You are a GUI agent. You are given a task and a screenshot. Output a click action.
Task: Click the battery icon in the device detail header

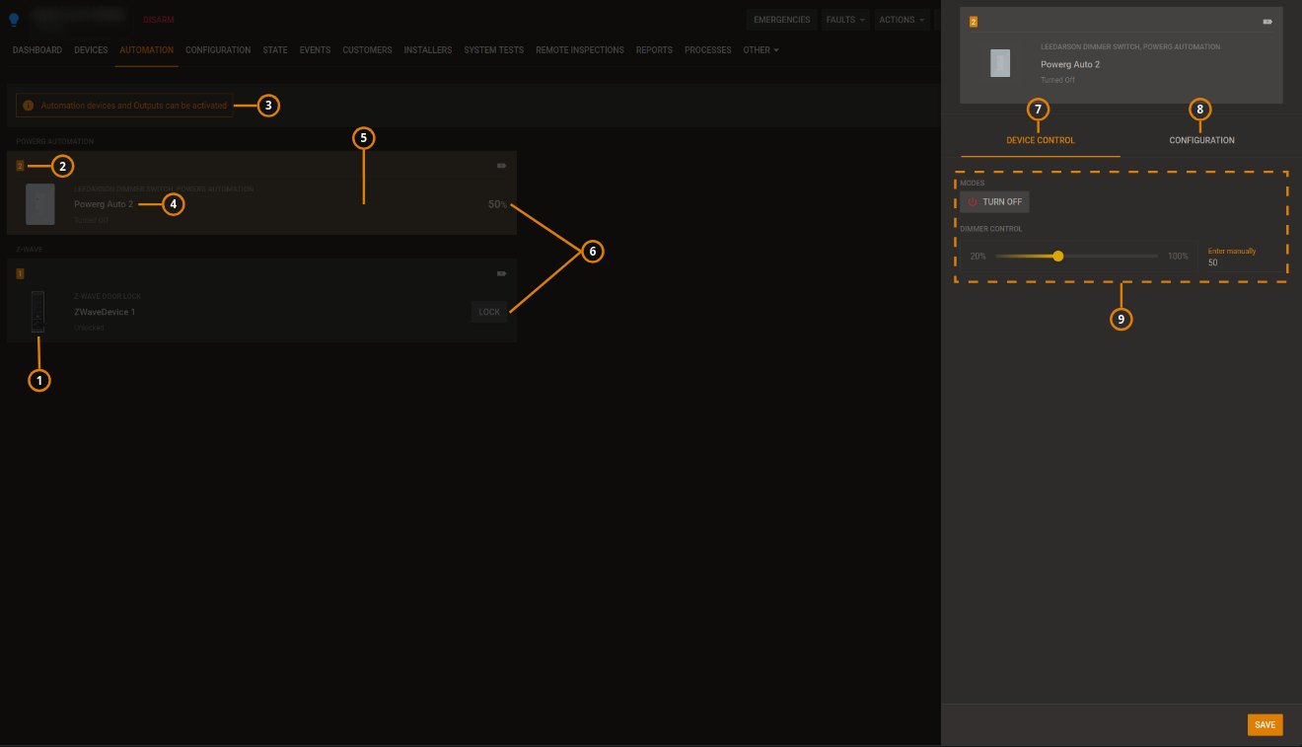coord(1266,20)
